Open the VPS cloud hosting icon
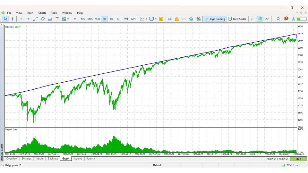The width and height of the screenshot is (308, 173). pos(191,19)
